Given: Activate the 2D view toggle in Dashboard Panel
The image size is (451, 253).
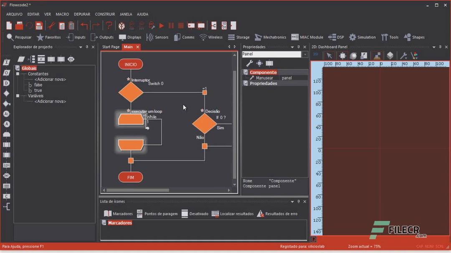Looking at the screenshot, I should (x=316, y=55).
